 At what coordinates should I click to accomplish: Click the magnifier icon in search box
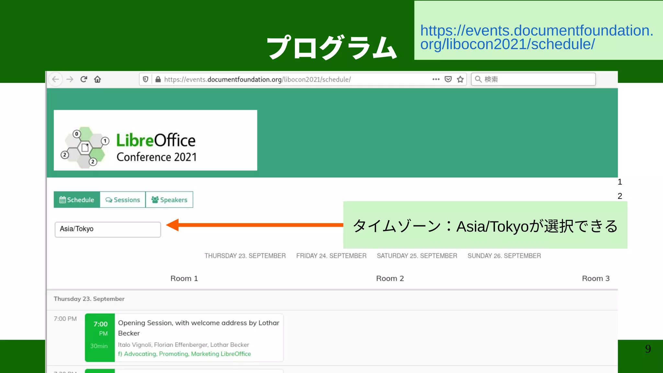478,79
